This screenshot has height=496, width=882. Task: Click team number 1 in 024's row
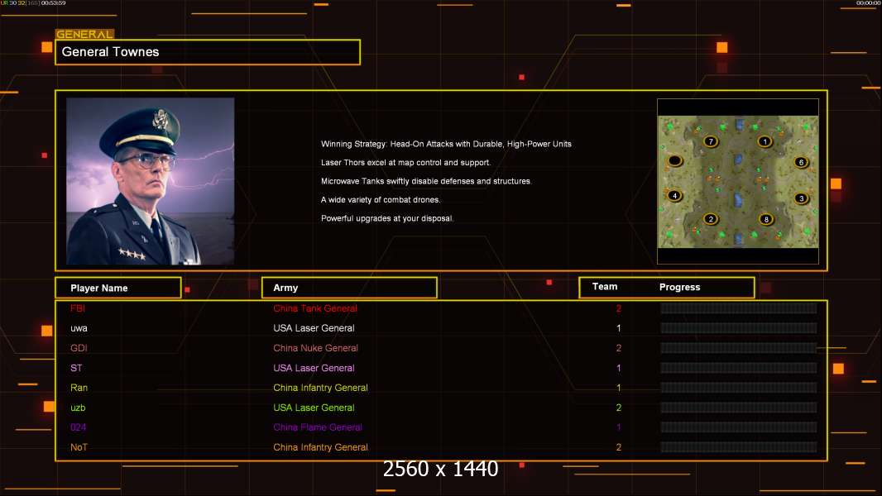(619, 427)
